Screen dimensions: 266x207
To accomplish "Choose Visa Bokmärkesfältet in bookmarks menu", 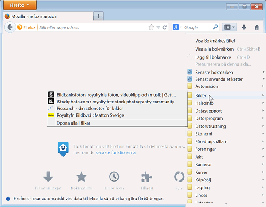I will pos(226,41).
